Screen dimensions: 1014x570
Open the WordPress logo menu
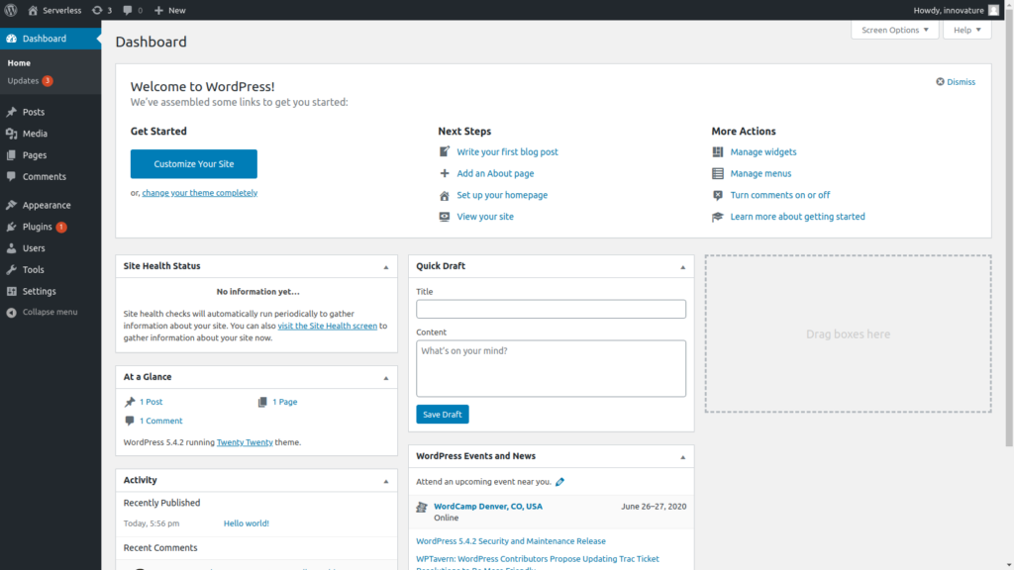click(x=11, y=10)
